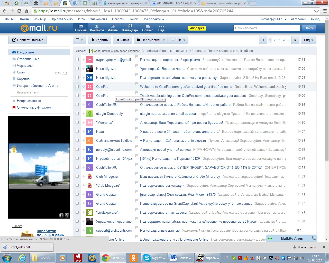The width and height of the screenshot is (329, 263).
Task: Open the Корзина folder
Action: [23, 79]
